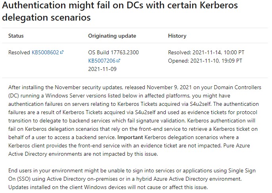Viewport: 272px width, 193px height.
Task: Click external-link icon beside KB5008602
Action: [62, 52]
